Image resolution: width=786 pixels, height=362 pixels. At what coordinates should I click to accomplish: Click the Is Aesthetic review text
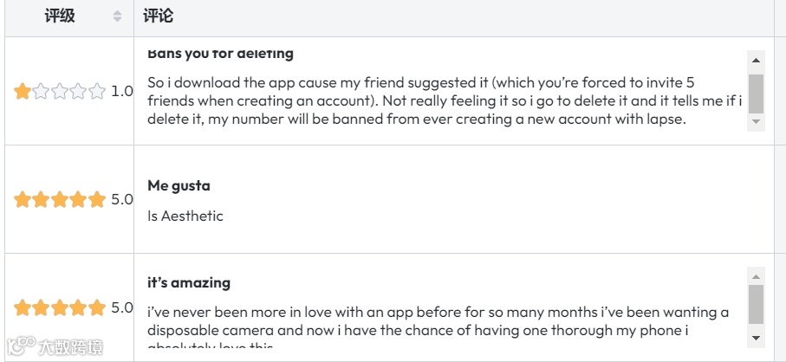coord(185,216)
